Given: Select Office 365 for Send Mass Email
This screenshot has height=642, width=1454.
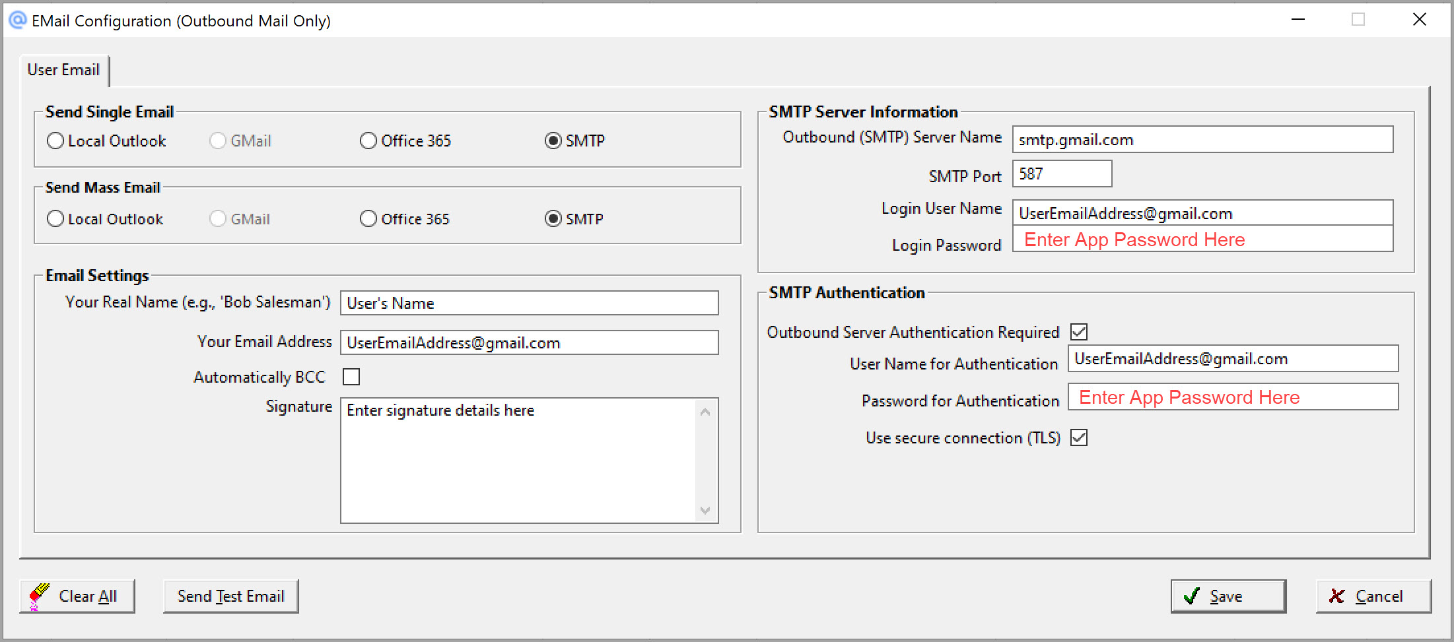Looking at the screenshot, I should coord(368,218).
